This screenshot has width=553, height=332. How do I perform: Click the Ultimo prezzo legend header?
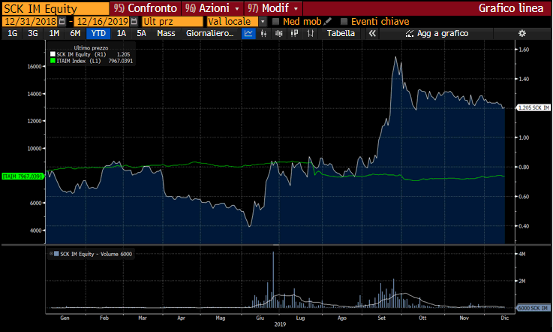(91, 47)
